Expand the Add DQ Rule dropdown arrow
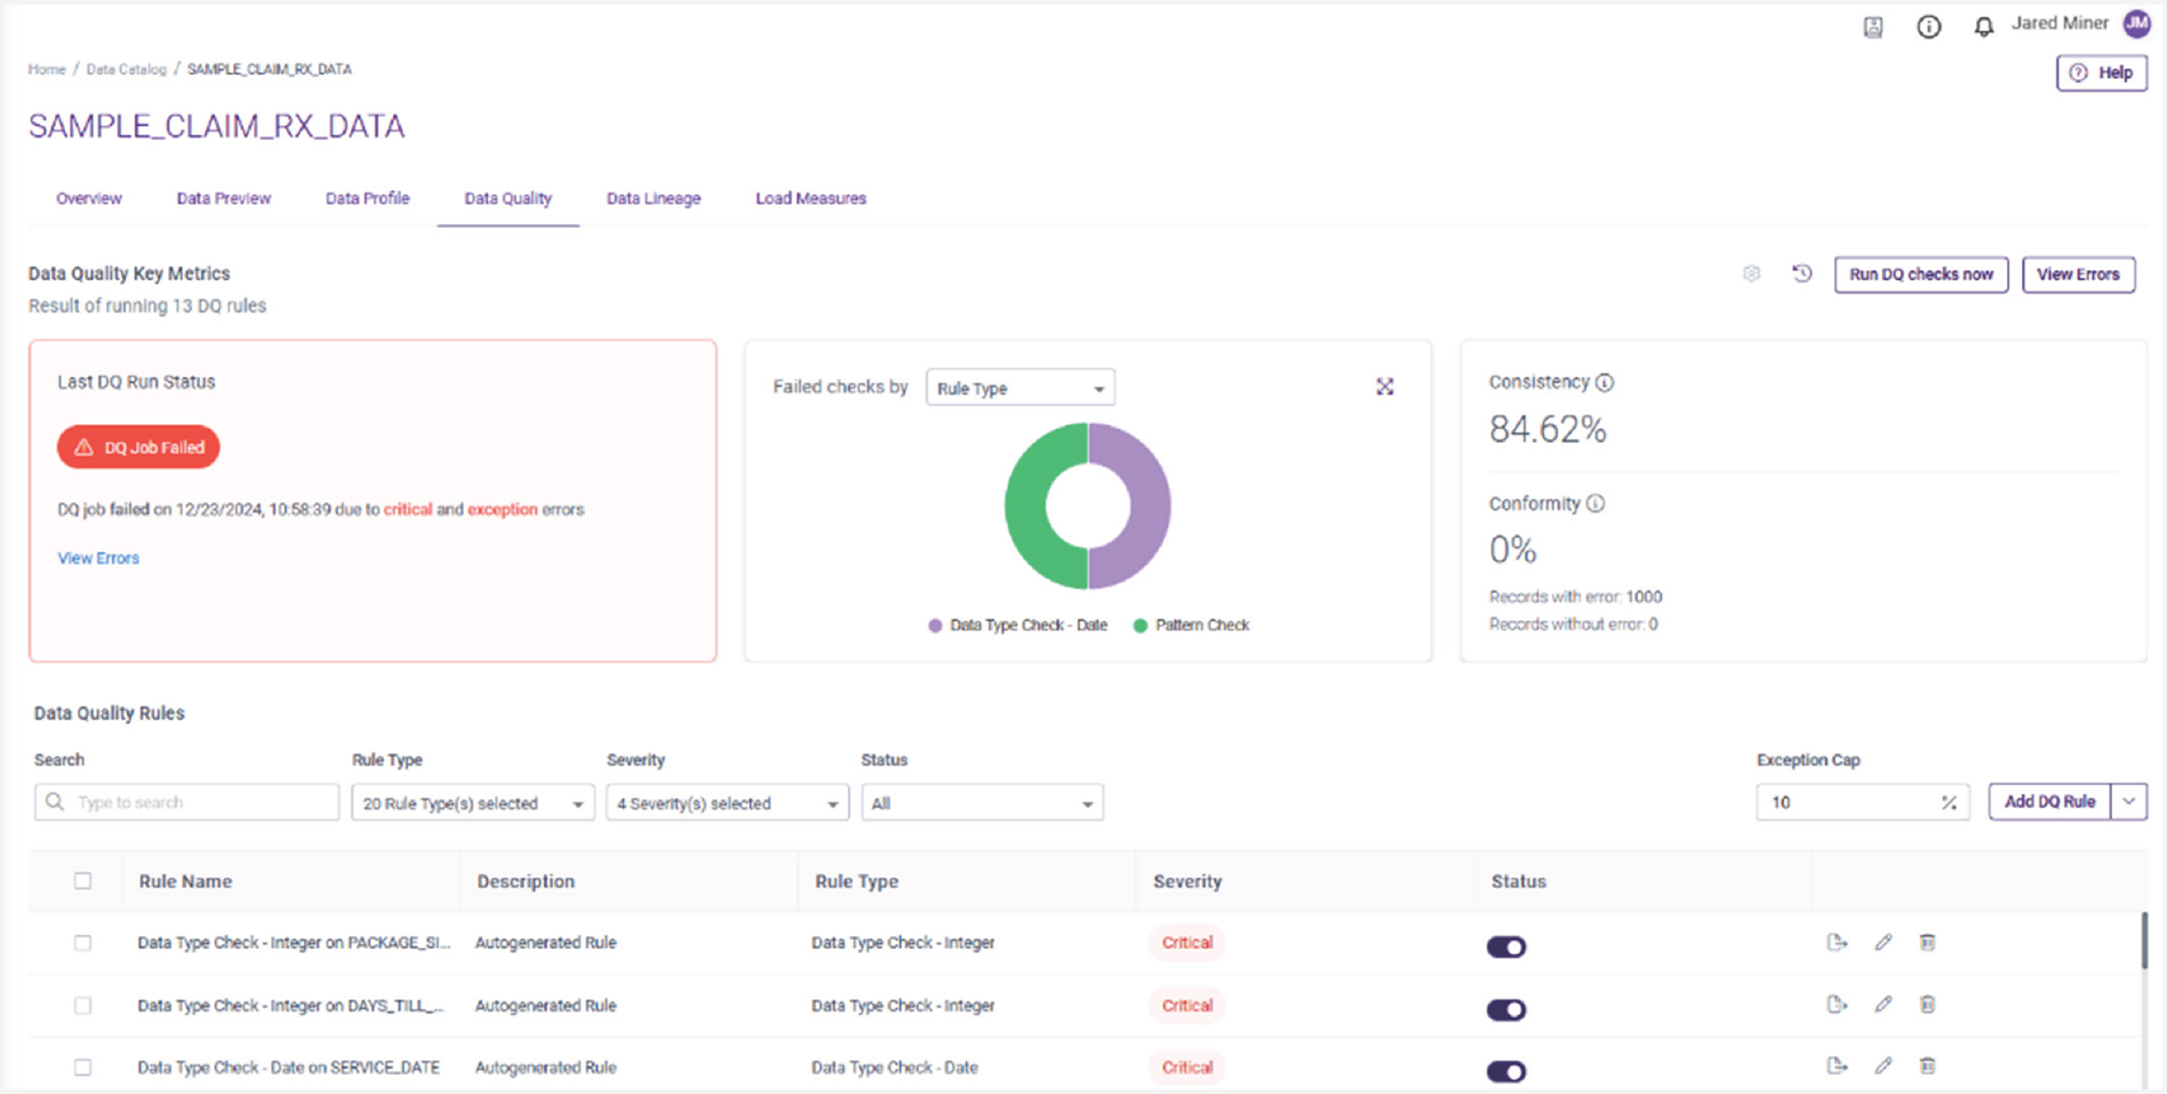The height and width of the screenshot is (1094, 2167). (x=2131, y=801)
